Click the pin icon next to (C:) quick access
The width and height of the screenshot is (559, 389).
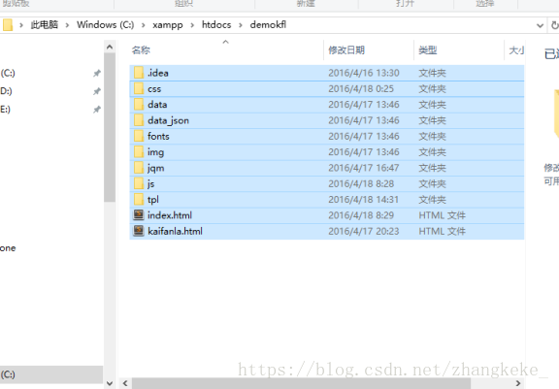[97, 73]
